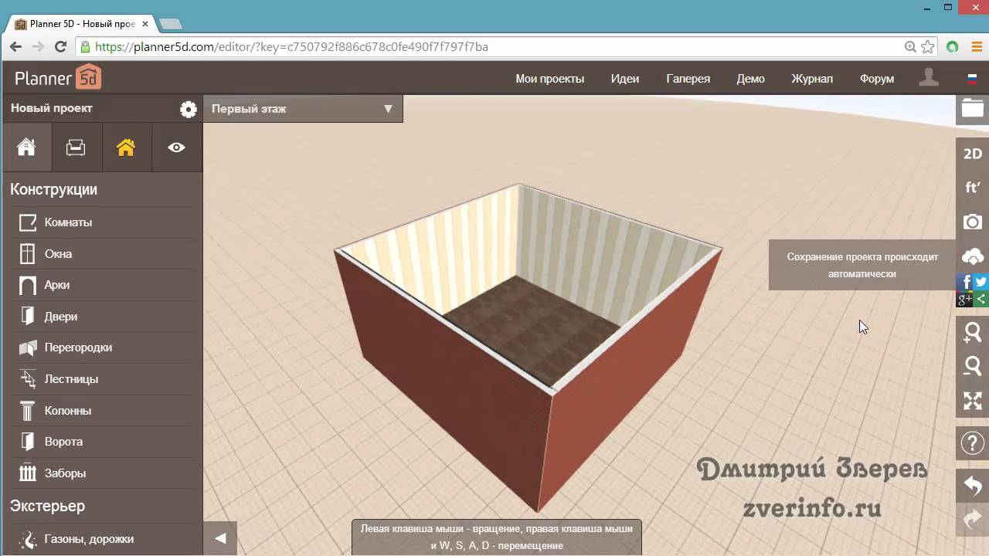The image size is (989, 556).
Task: Zoom out with magnifier minus
Action: [x=973, y=367]
